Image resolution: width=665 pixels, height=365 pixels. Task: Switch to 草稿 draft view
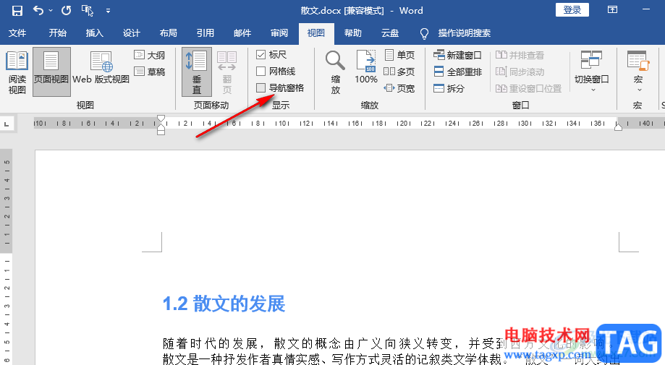click(x=149, y=72)
